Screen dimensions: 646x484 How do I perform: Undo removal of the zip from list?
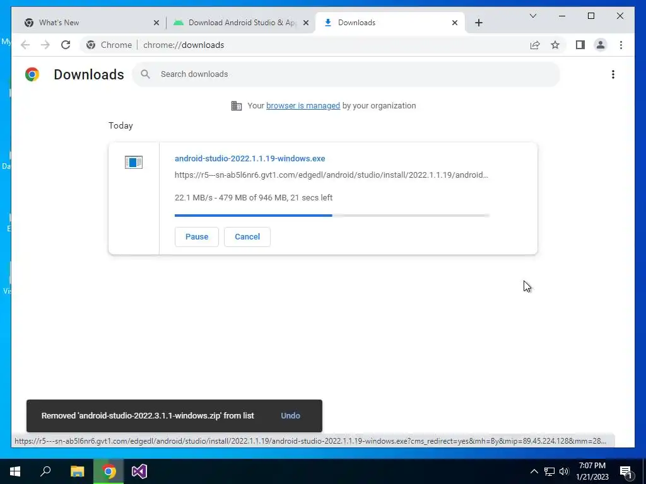[290, 416]
